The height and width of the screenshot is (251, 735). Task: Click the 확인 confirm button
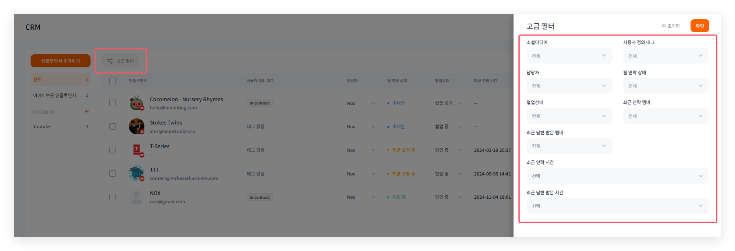[x=700, y=26]
